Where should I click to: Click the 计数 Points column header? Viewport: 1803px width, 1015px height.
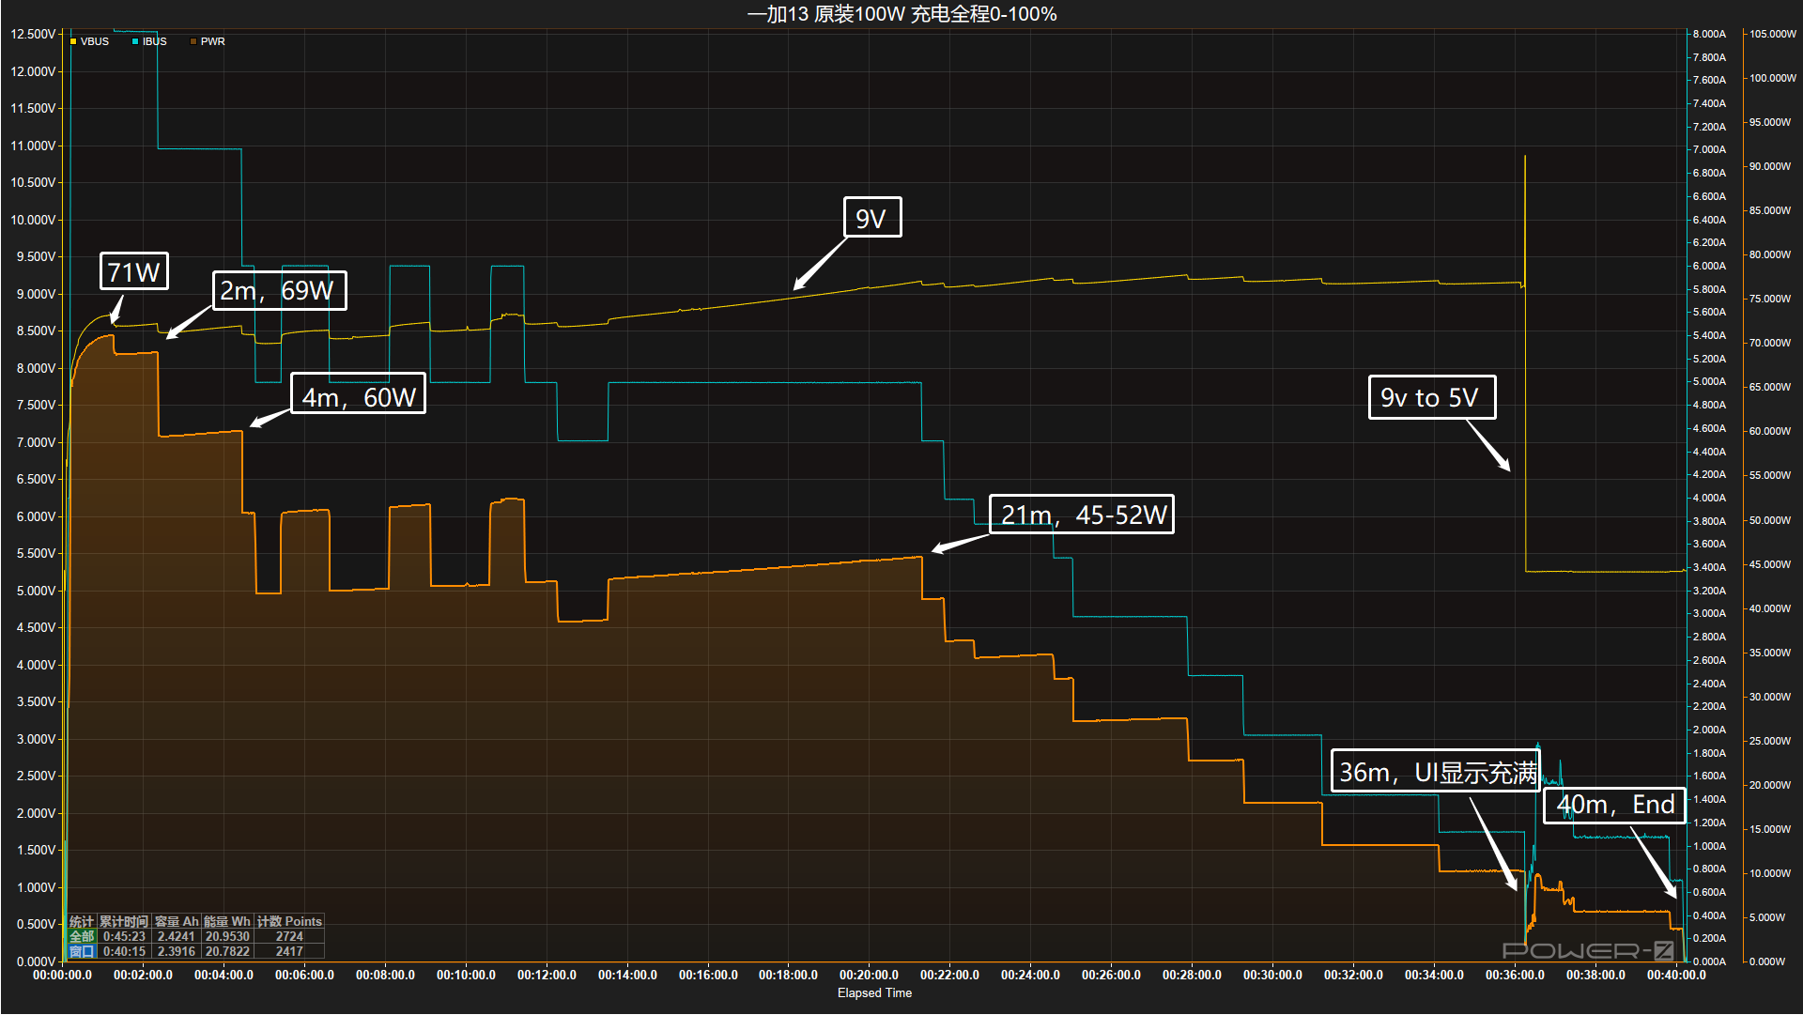[289, 922]
